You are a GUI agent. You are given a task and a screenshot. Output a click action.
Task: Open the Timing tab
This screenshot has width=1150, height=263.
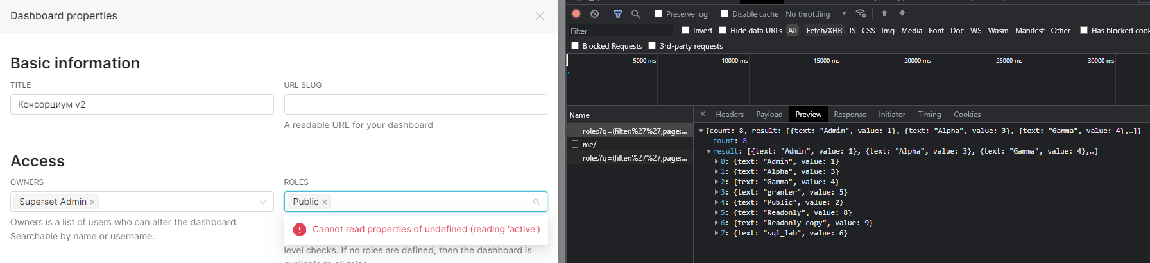pos(929,115)
